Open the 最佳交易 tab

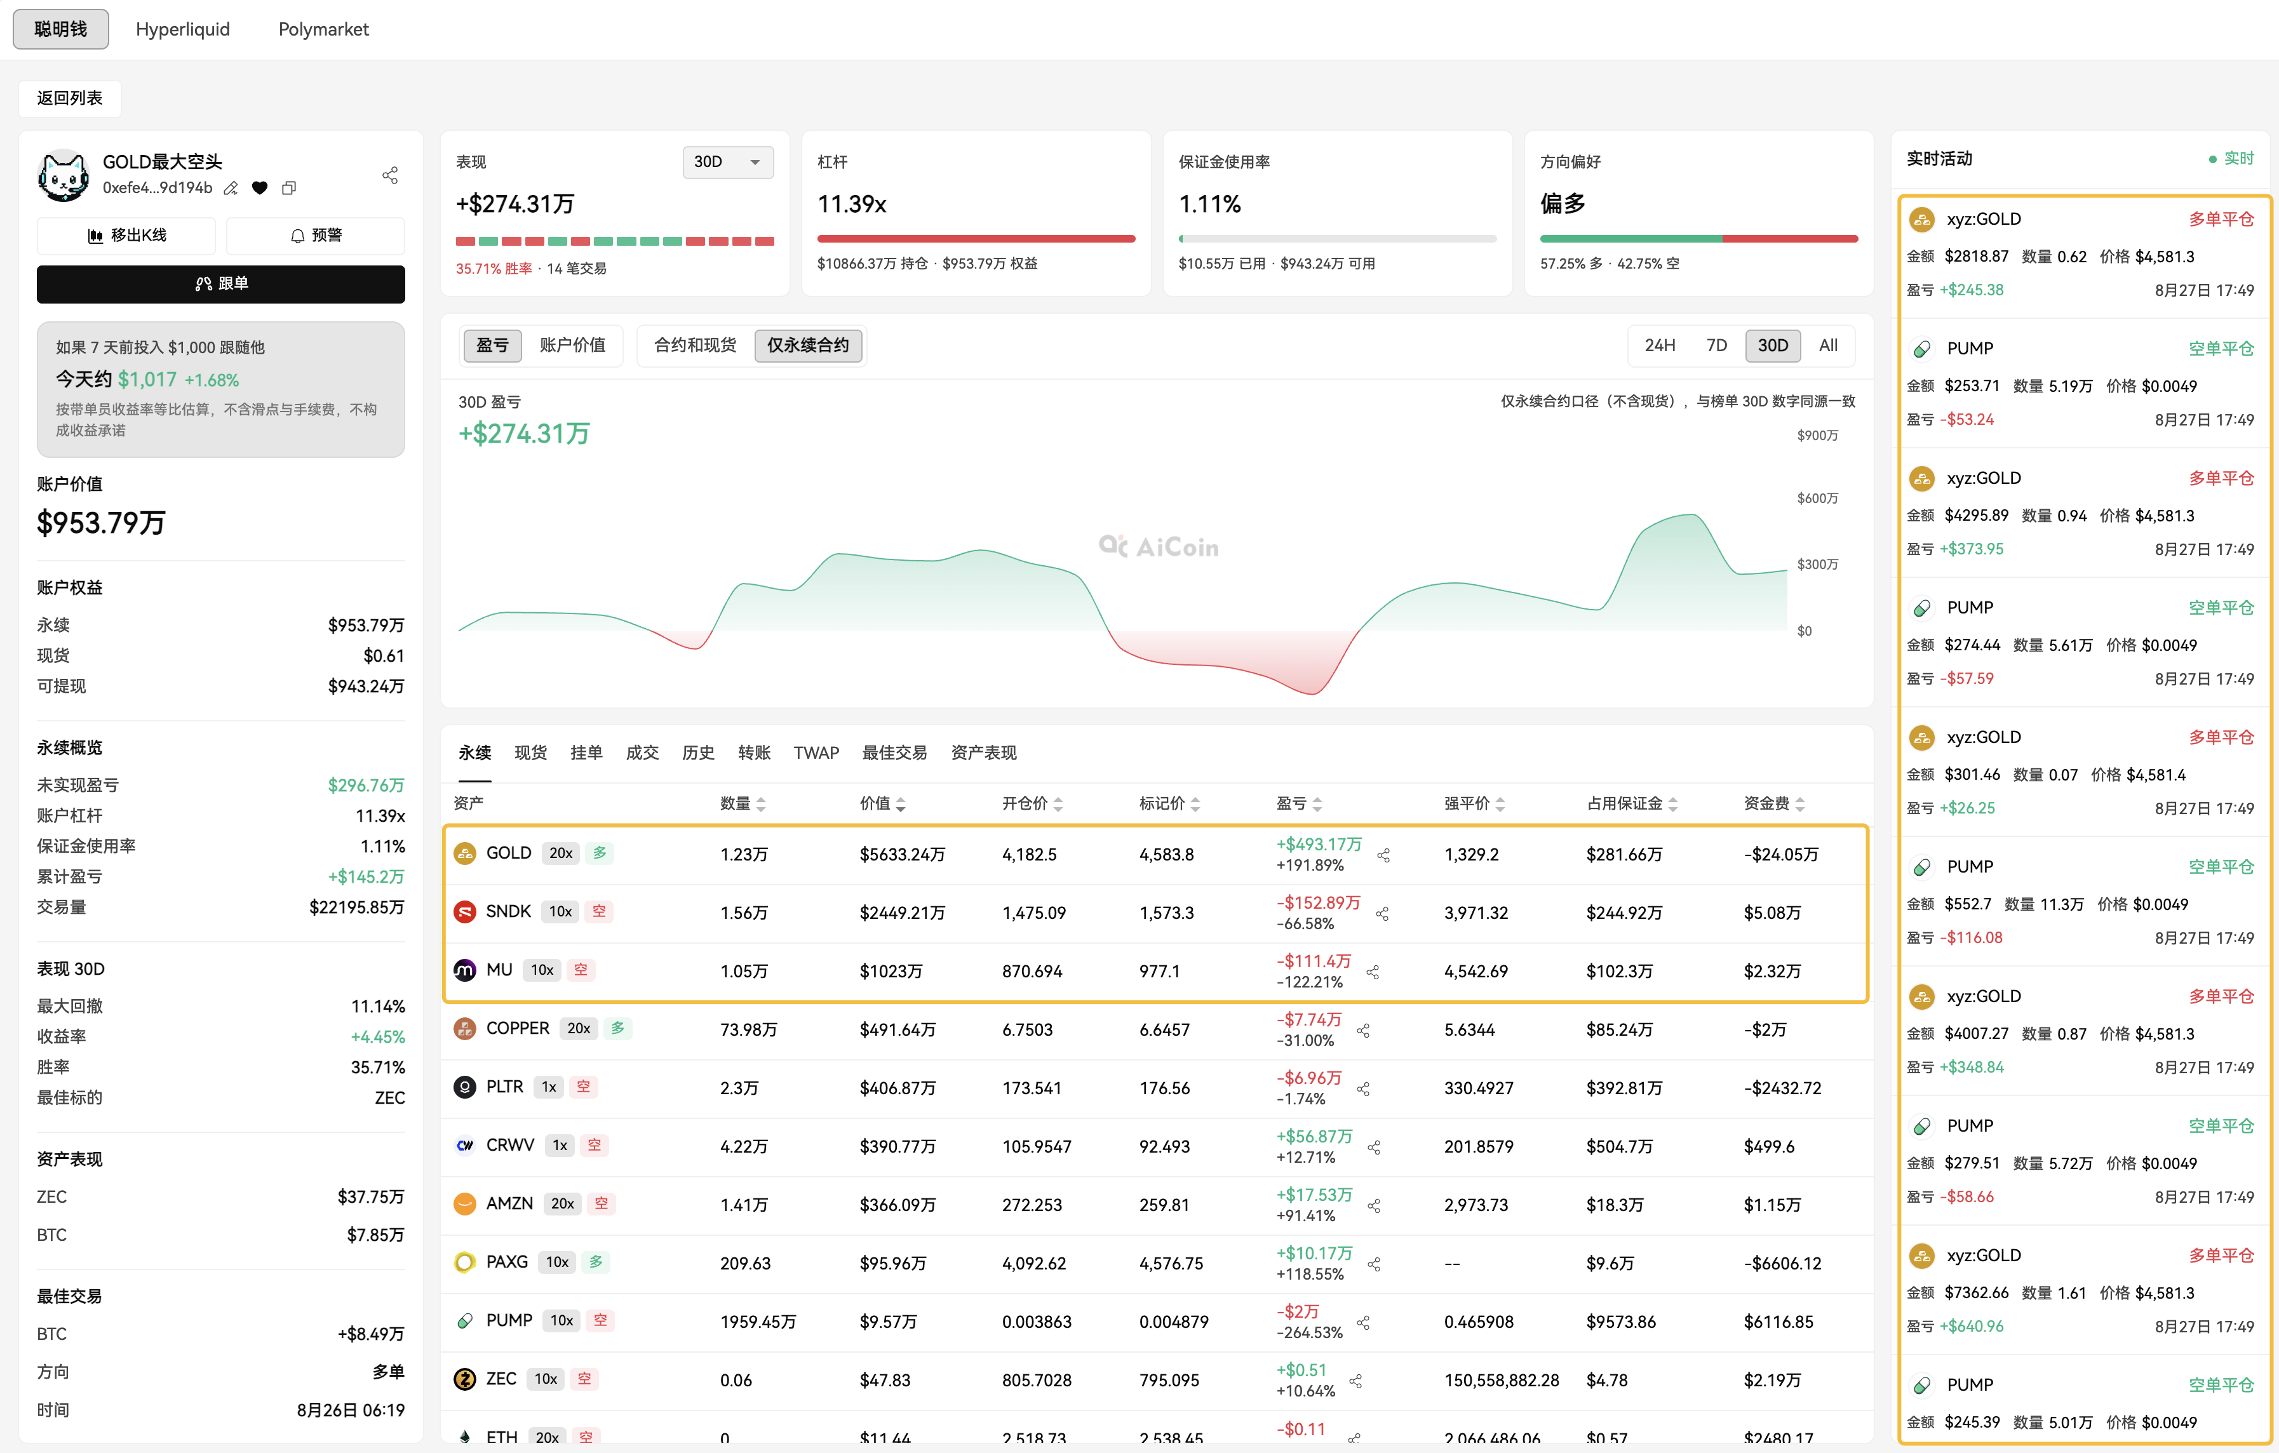(x=894, y=753)
